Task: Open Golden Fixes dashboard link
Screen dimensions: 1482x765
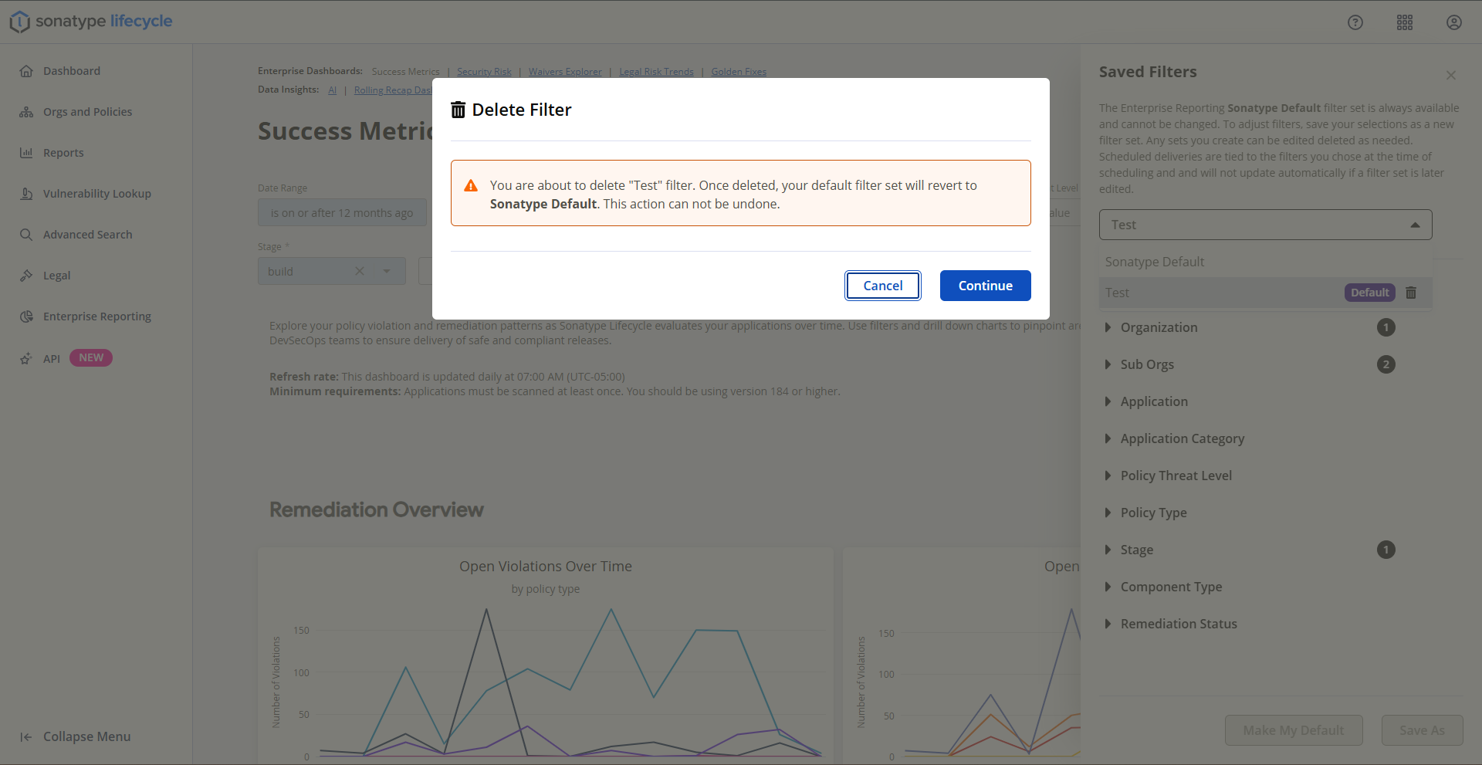Action: (x=739, y=72)
